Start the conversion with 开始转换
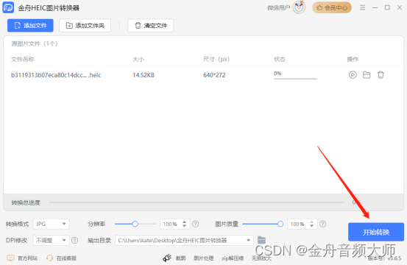 (376, 232)
